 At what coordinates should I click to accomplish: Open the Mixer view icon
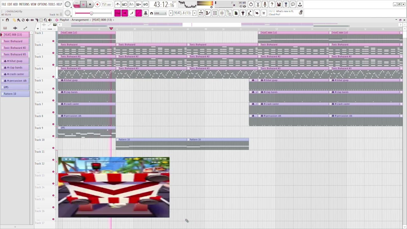click(222, 13)
